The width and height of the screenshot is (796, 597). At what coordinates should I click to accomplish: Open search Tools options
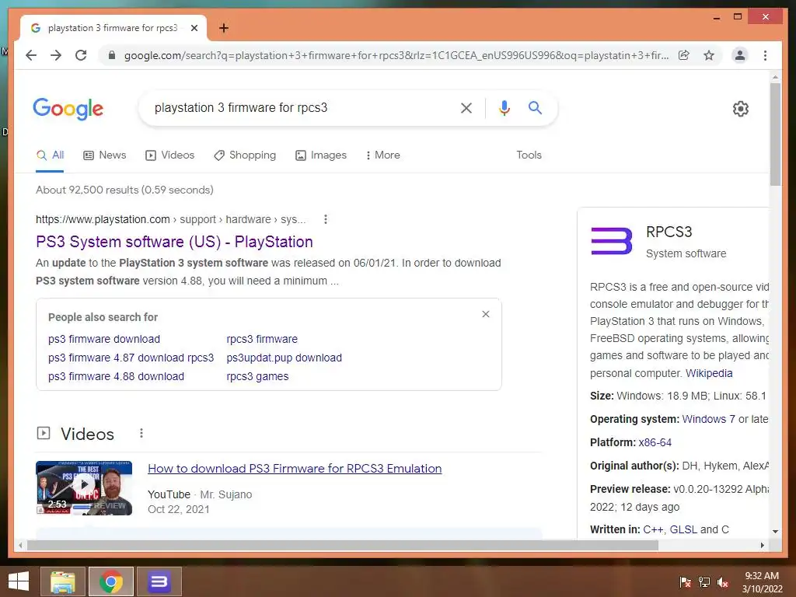[529, 155]
